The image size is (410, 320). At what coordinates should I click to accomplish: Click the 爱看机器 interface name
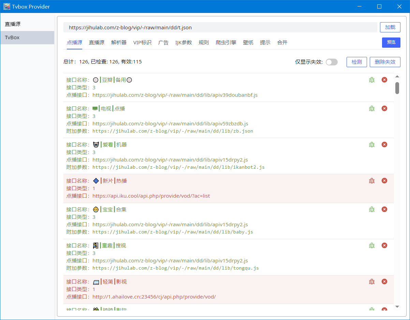click(110, 145)
